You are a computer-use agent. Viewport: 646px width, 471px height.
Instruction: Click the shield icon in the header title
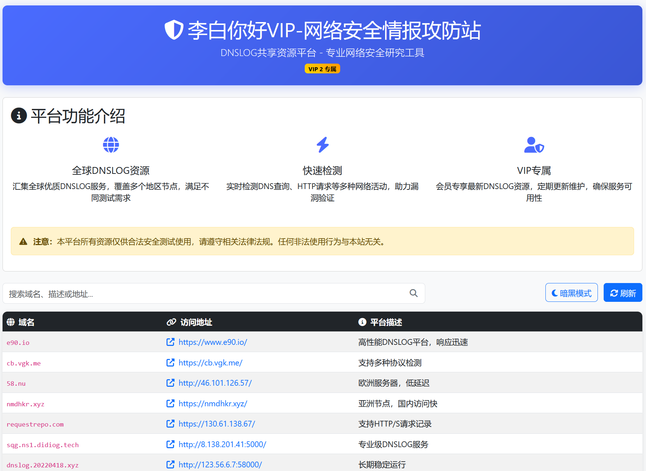(x=174, y=30)
